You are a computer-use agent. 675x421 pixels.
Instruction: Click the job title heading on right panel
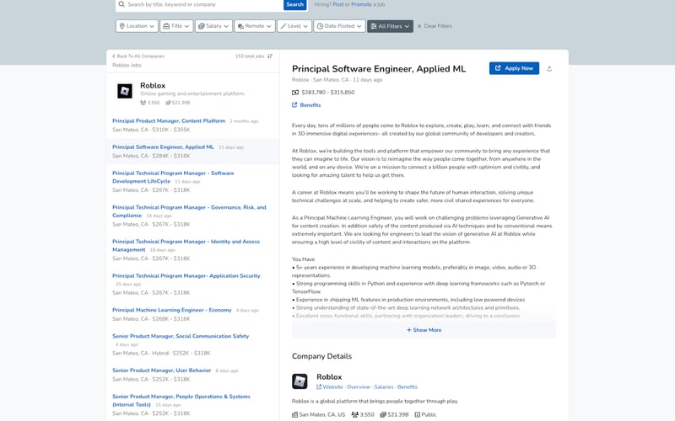(x=379, y=69)
